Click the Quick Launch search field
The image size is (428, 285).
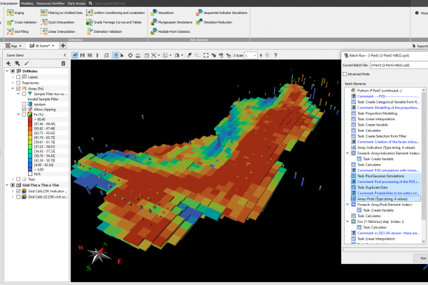point(109,3)
